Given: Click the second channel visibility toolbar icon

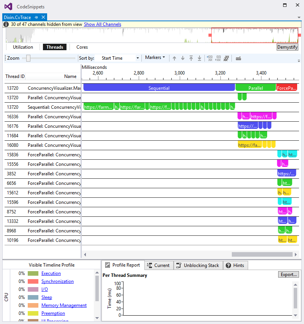Looking at the screenshot, I should click(218, 59).
